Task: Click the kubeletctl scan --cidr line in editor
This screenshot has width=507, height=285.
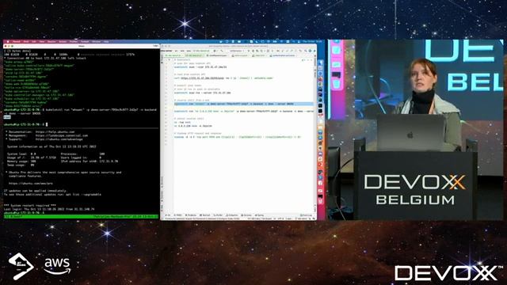Action: click(x=200, y=66)
